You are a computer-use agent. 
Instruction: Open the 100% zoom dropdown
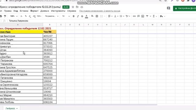14,16
